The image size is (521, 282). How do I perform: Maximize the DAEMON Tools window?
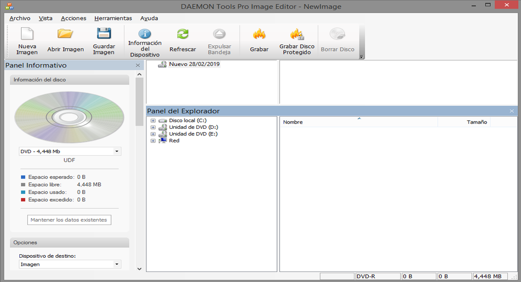tap(488, 5)
